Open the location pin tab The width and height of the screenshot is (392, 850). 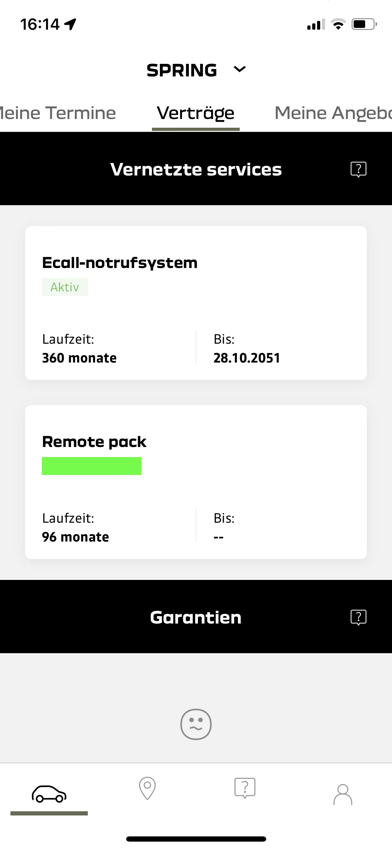pos(147,788)
